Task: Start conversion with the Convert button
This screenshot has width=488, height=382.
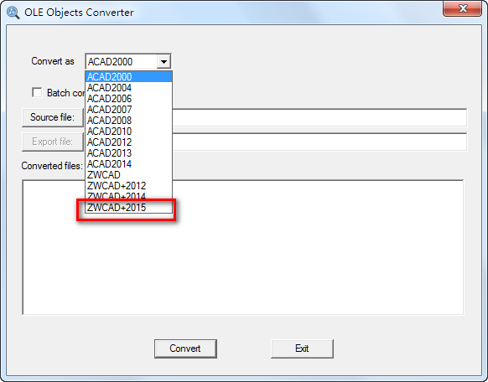Action: tap(185, 348)
